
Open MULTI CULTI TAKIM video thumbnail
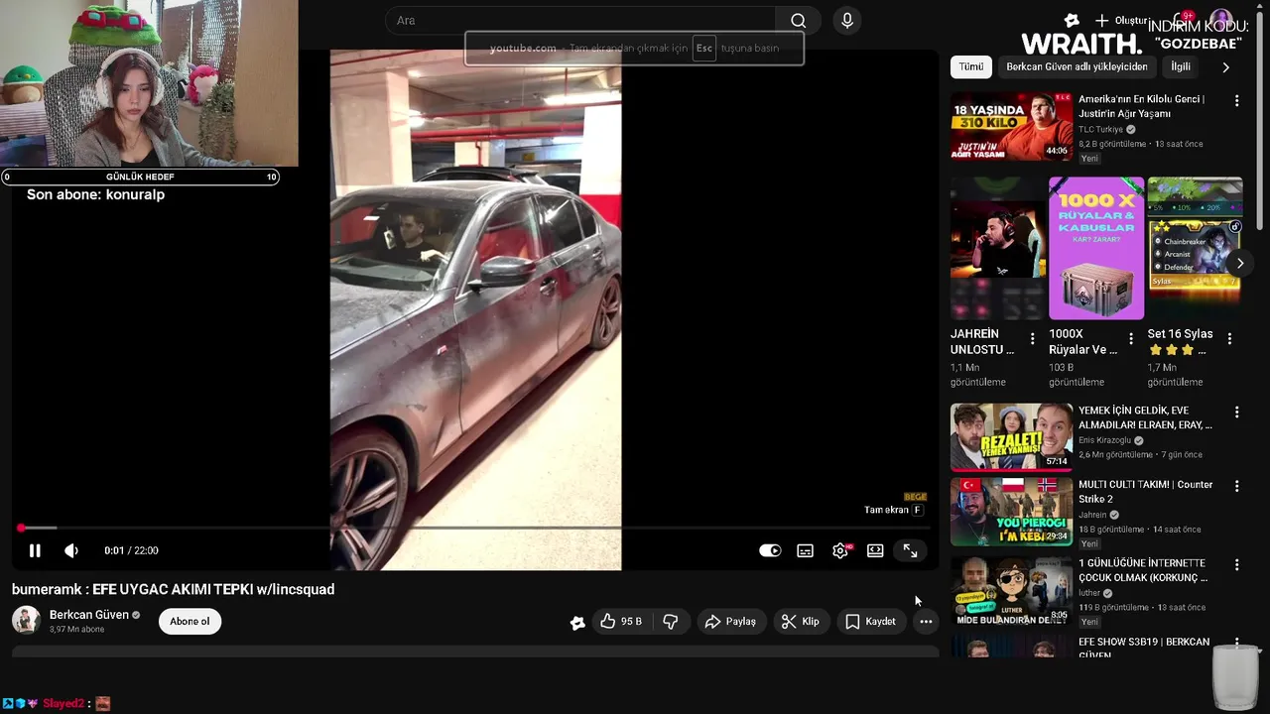point(1011,512)
